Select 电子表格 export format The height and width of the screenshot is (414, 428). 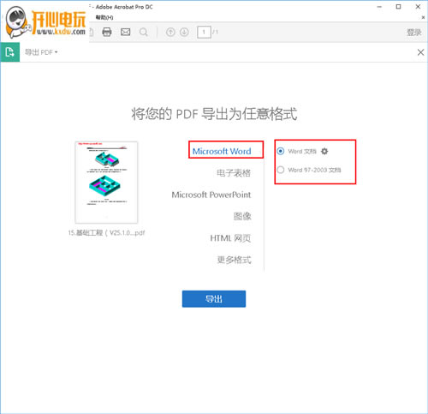point(234,173)
